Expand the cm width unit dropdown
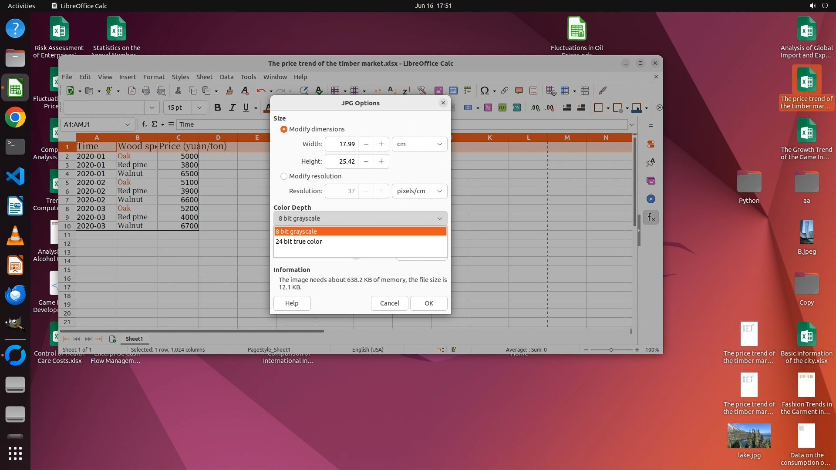Screen dimensions: 836x470 [x=419, y=144]
